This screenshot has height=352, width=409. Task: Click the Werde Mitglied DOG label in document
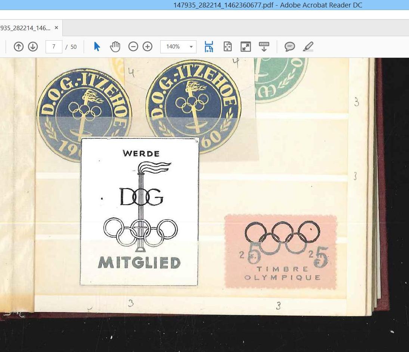click(139, 212)
